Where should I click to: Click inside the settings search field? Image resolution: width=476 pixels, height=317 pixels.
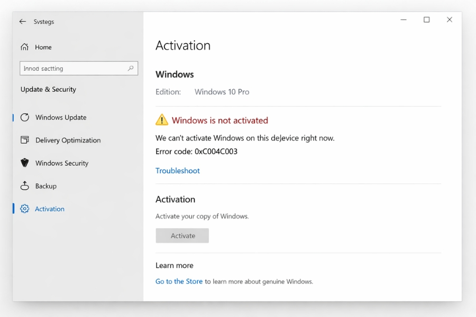[74, 68]
